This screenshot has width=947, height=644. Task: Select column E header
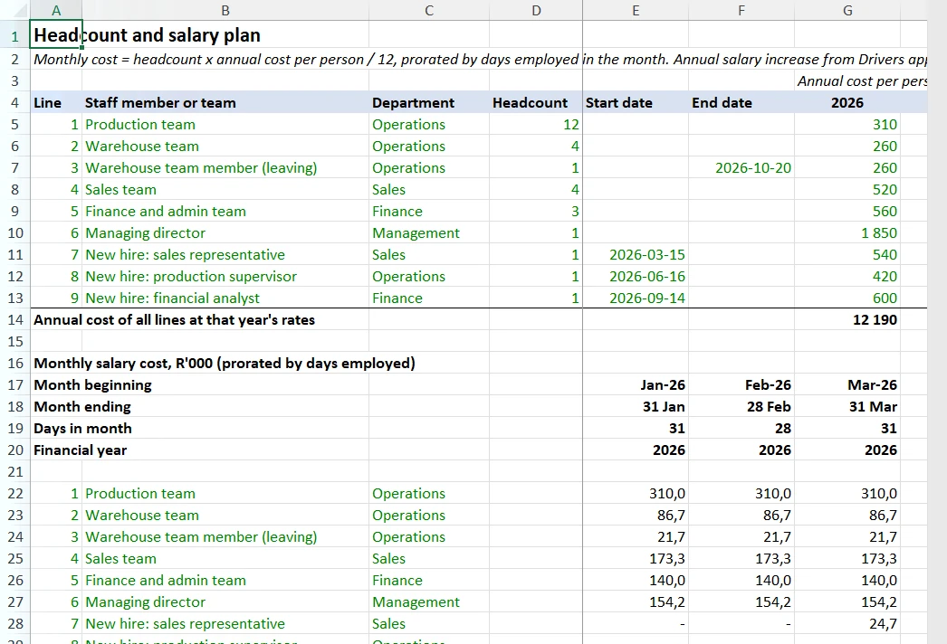tap(636, 10)
